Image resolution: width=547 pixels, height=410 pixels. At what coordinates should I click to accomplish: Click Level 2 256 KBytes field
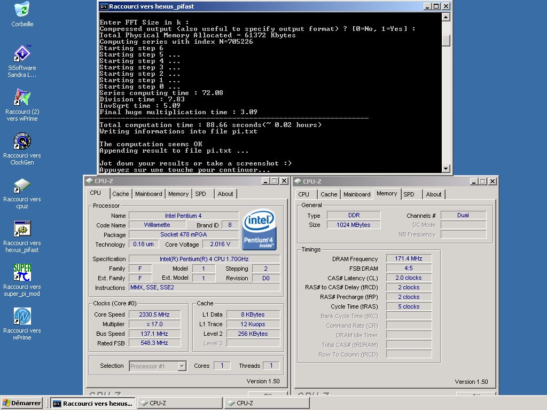click(x=253, y=334)
